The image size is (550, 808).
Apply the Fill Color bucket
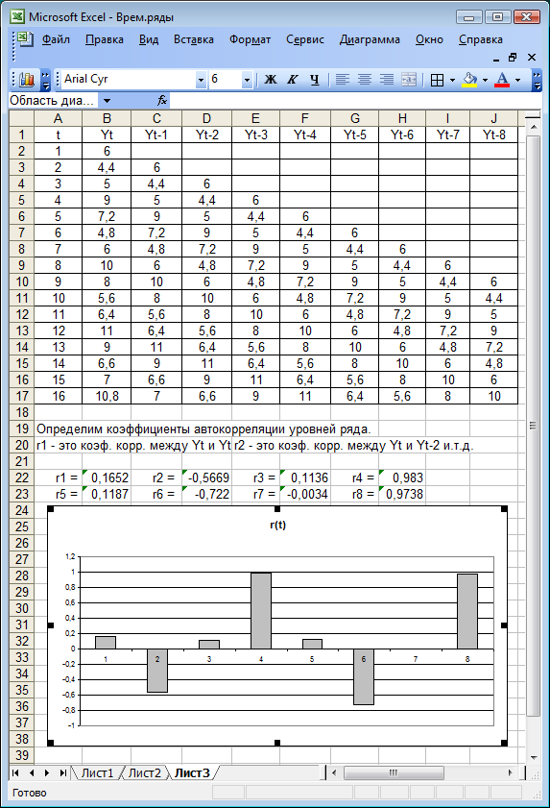click(469, 80)
